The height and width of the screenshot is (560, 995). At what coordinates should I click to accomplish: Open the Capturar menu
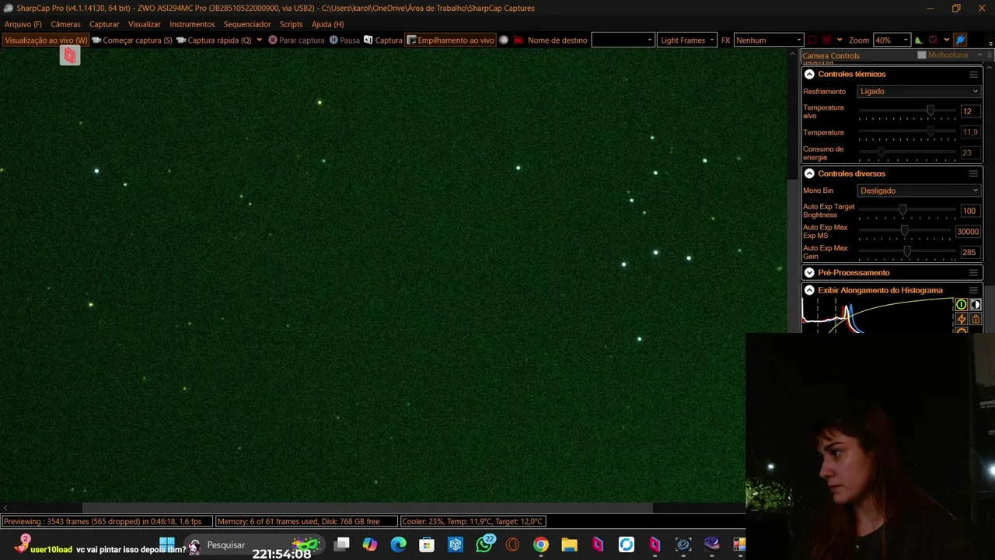[x=104, y=24]
